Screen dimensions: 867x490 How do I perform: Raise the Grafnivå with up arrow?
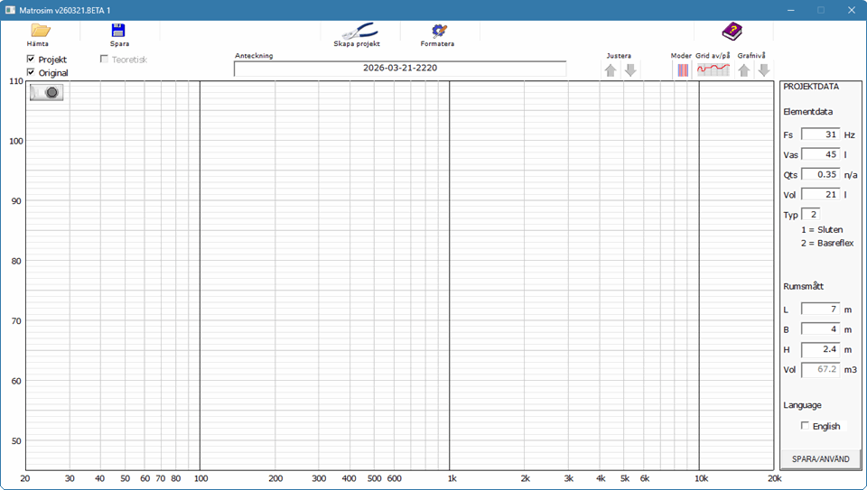(x=744, y=70)
